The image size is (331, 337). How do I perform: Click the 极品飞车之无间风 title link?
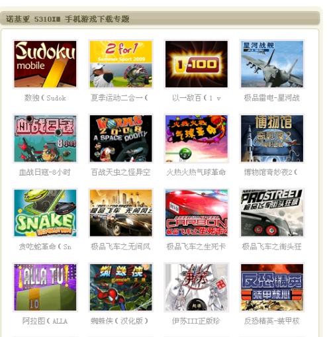point(120,246)
